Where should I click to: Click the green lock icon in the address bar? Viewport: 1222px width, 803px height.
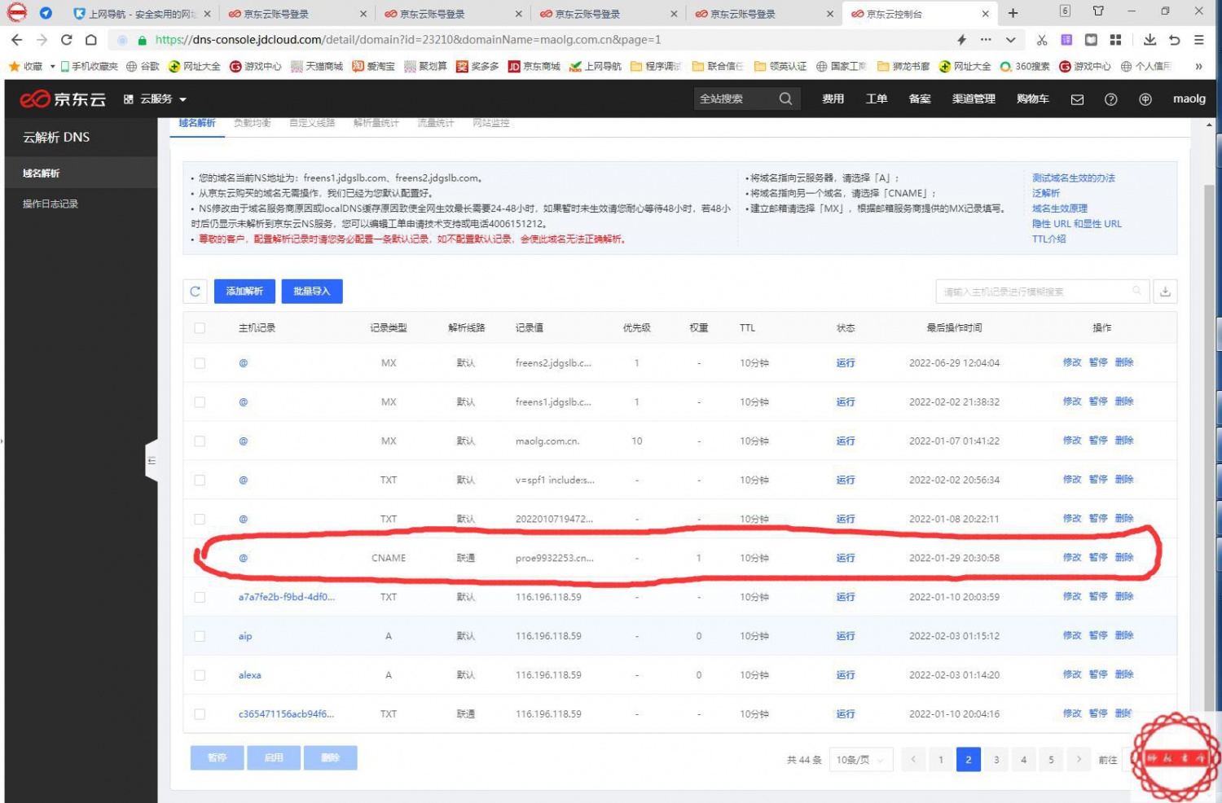point(143,40)
